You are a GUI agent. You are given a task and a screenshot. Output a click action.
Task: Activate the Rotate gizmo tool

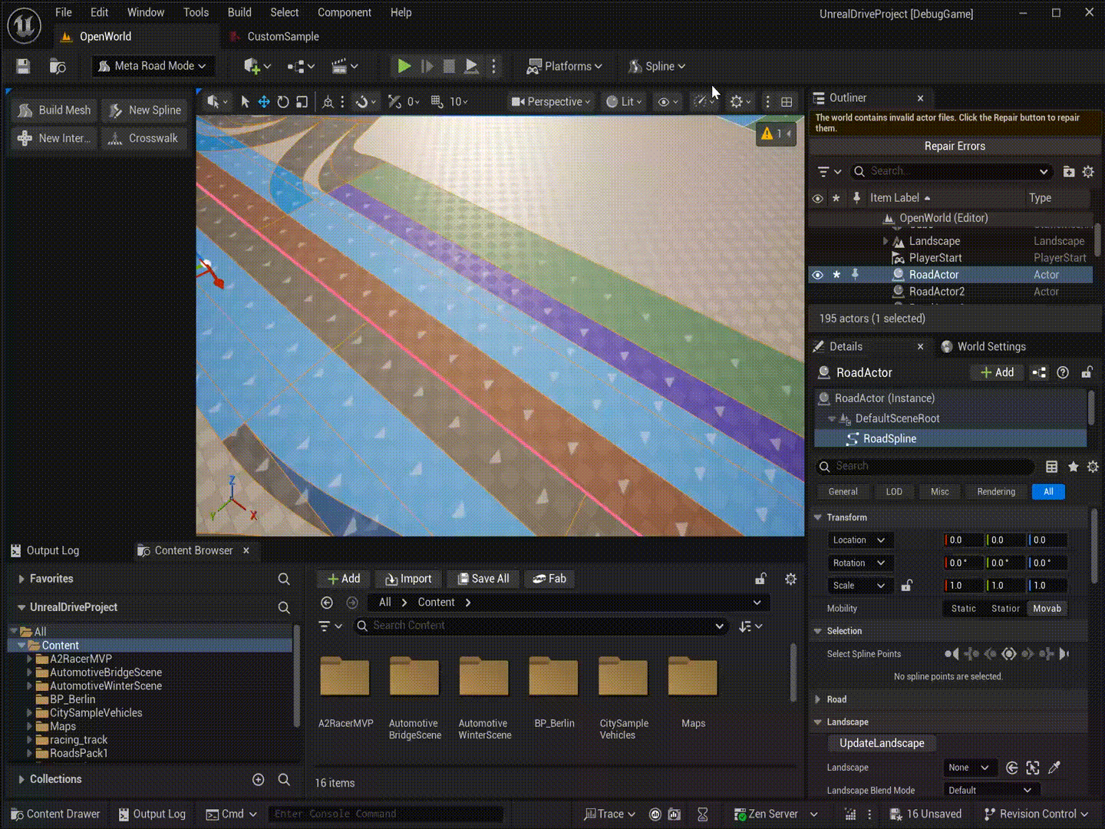(x=283, y=101)
